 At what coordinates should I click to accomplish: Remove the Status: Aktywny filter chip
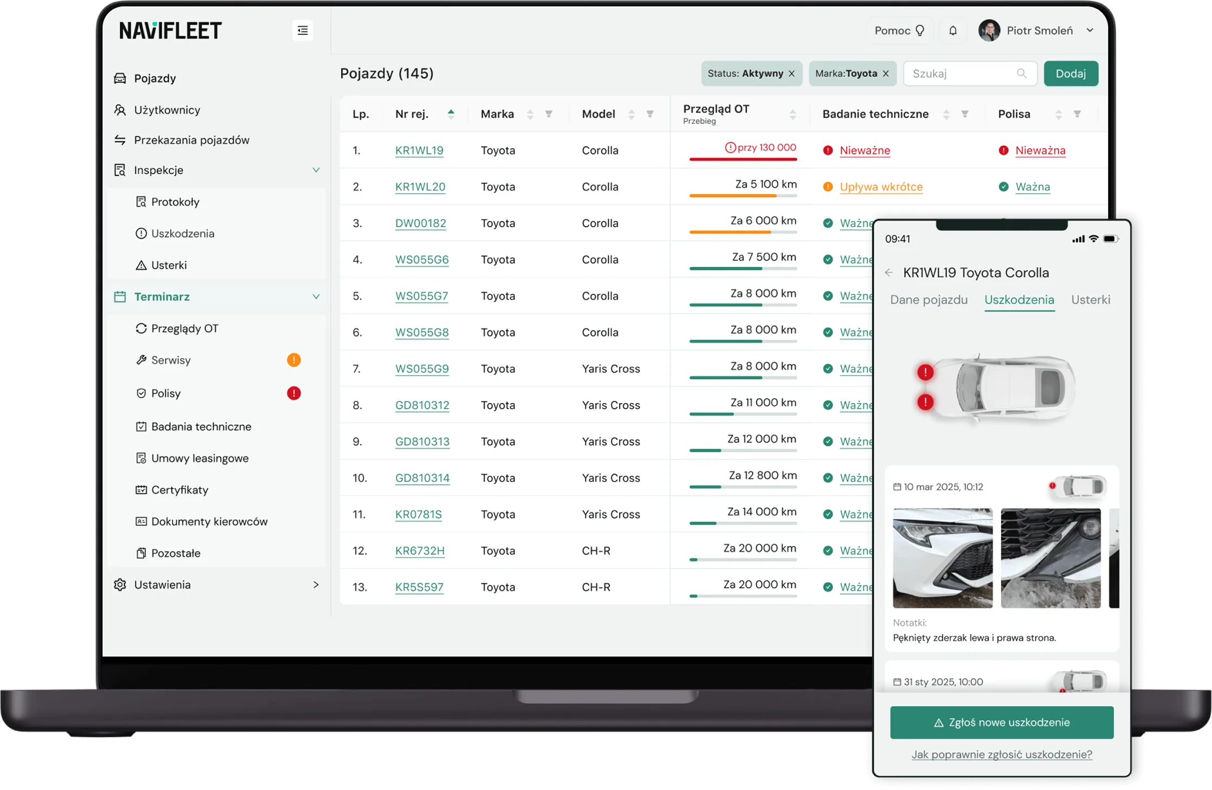[792, 74]
